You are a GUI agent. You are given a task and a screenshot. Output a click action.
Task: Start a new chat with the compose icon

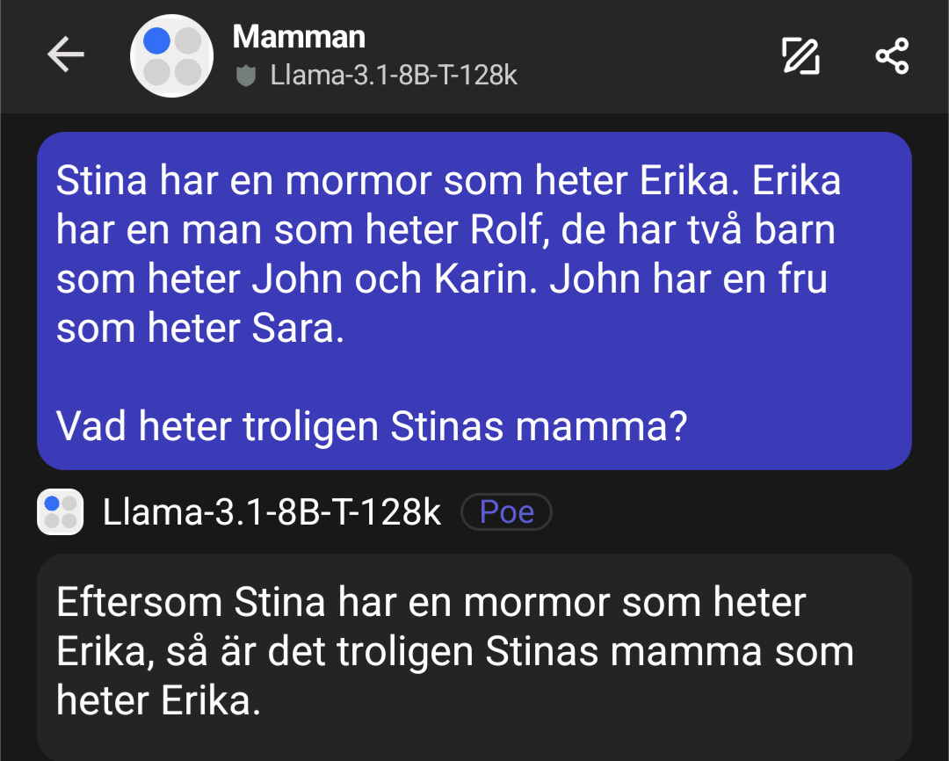(x=800, y=56)
